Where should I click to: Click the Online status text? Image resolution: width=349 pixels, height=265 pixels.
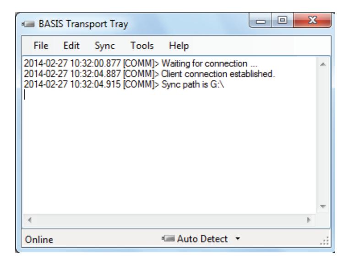click(39, 239)
